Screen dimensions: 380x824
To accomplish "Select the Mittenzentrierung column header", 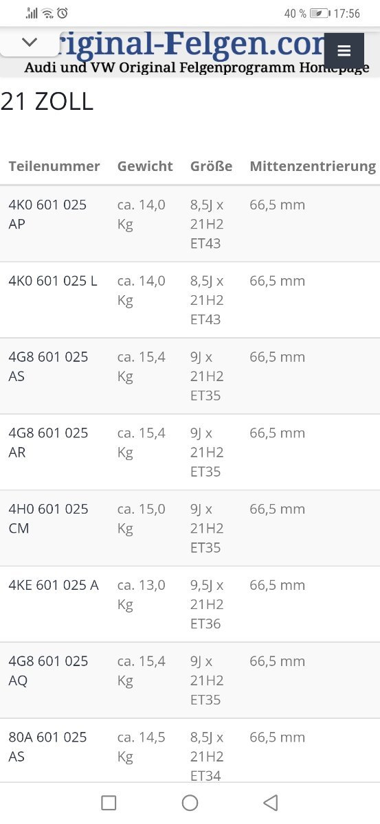I will tap(313, 166).
